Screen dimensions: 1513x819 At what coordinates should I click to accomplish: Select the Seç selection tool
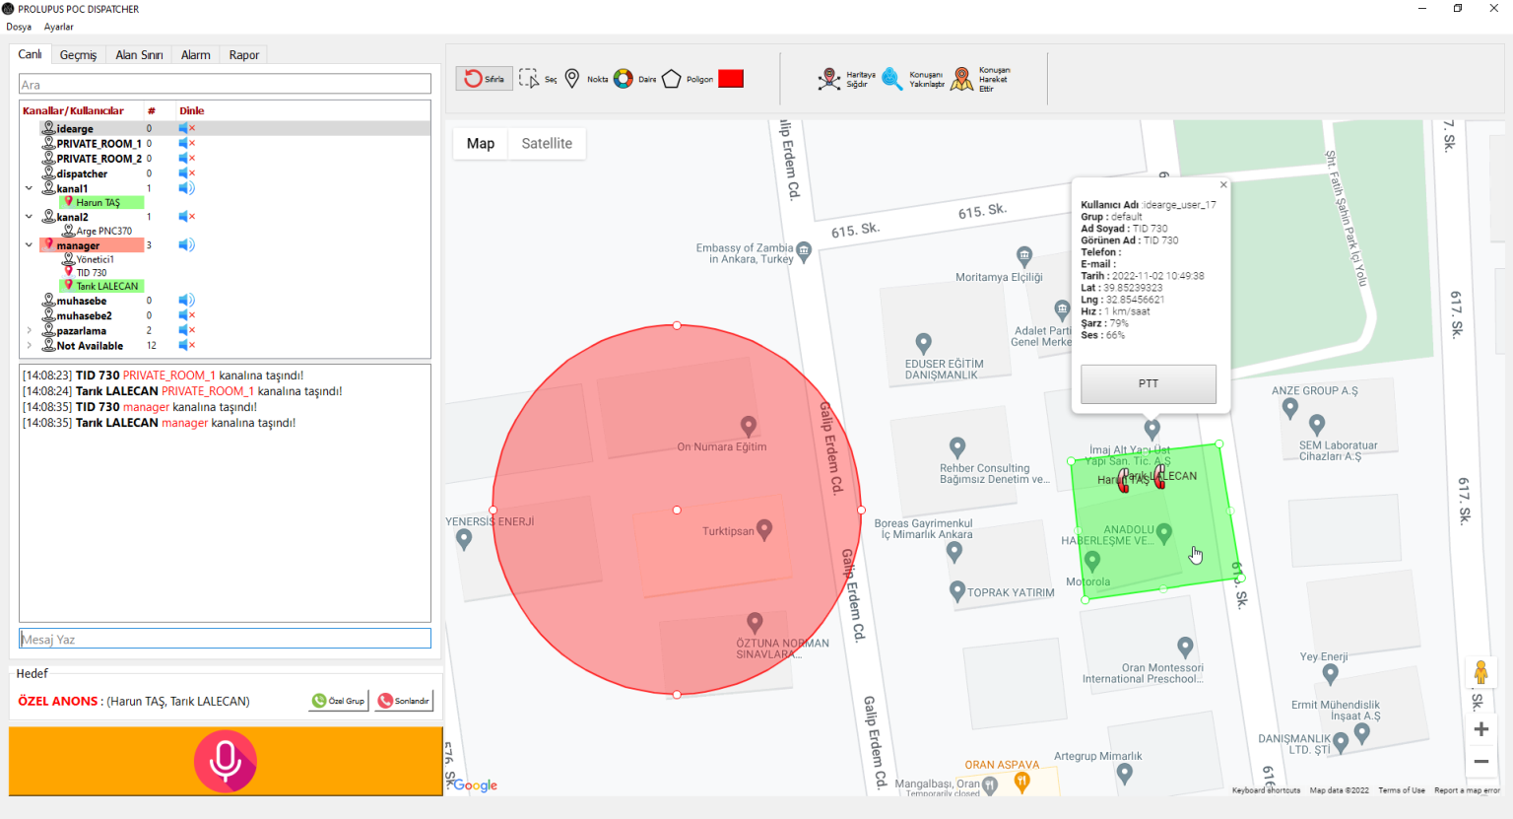point(538,79)
